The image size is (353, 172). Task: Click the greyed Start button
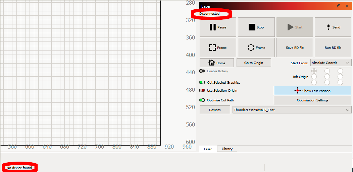(x=295, y=27)
